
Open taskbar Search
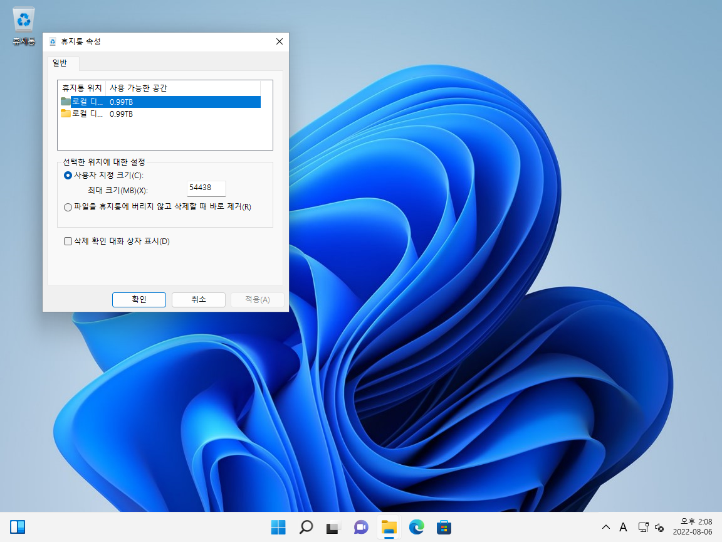click(306, 527)
